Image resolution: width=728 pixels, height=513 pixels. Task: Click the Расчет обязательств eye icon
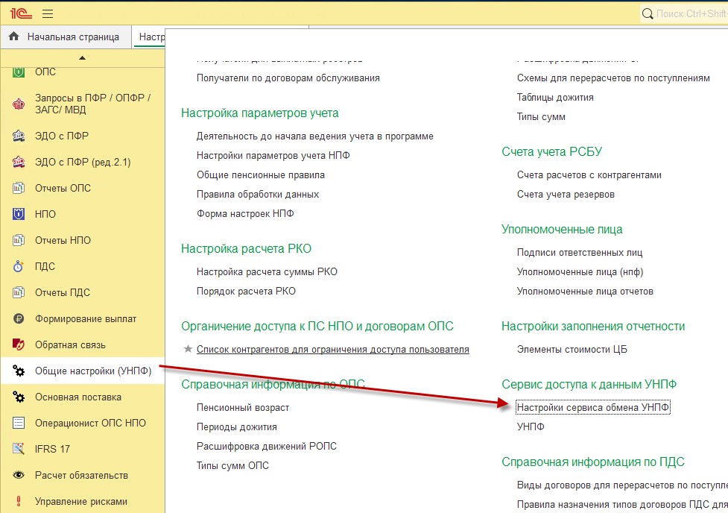point(19,475)
